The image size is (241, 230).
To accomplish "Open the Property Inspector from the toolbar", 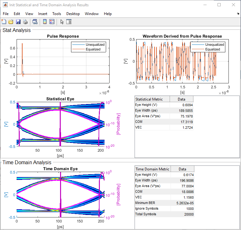I will tap(69, 22).
